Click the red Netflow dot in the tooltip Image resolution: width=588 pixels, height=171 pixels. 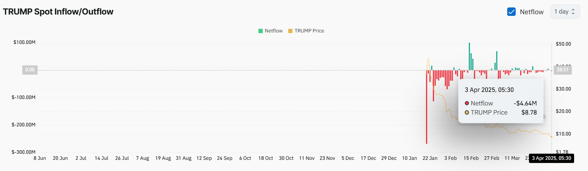click(467, 103)
